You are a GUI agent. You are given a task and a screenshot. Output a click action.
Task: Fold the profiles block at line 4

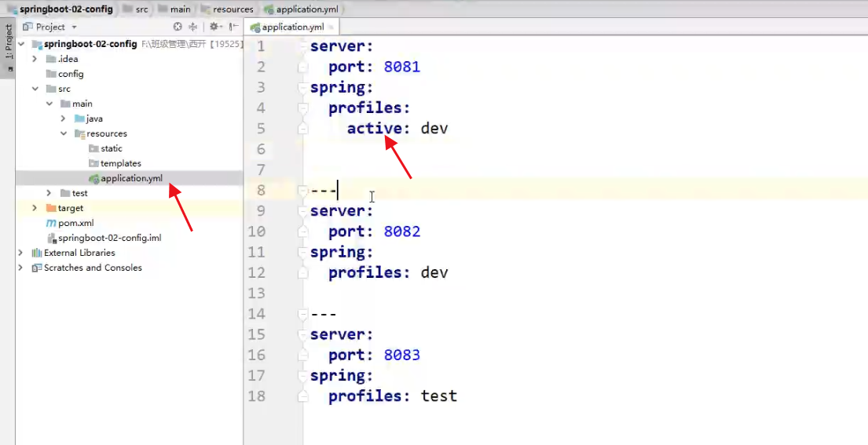(302, 108)
